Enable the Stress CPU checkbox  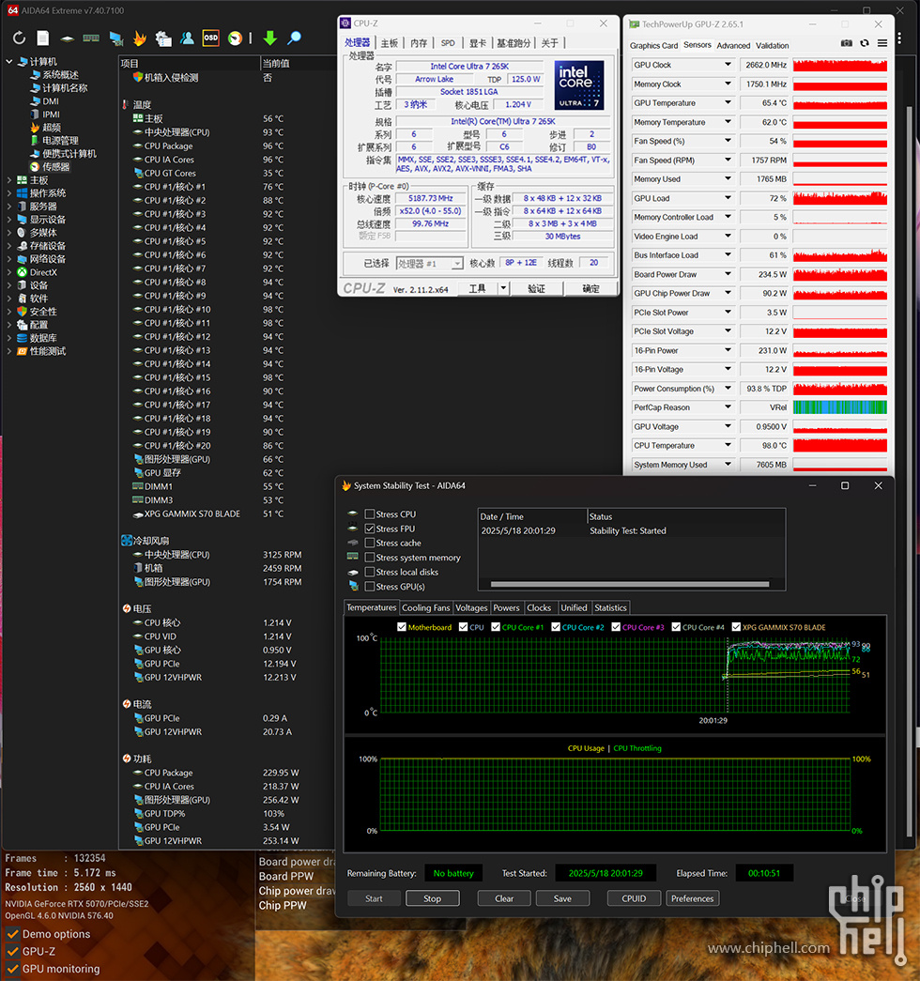[x=370, y=514]
